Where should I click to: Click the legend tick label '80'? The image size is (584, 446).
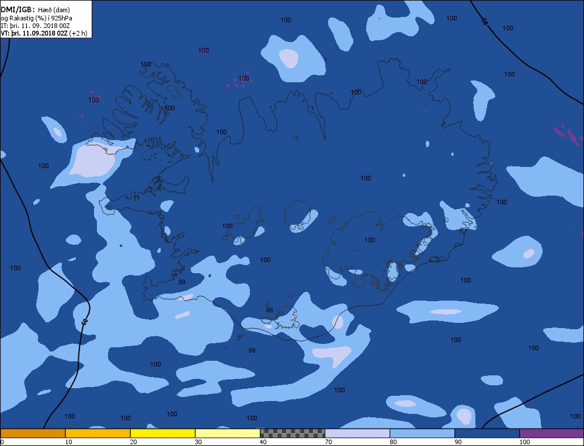point(393,442)
